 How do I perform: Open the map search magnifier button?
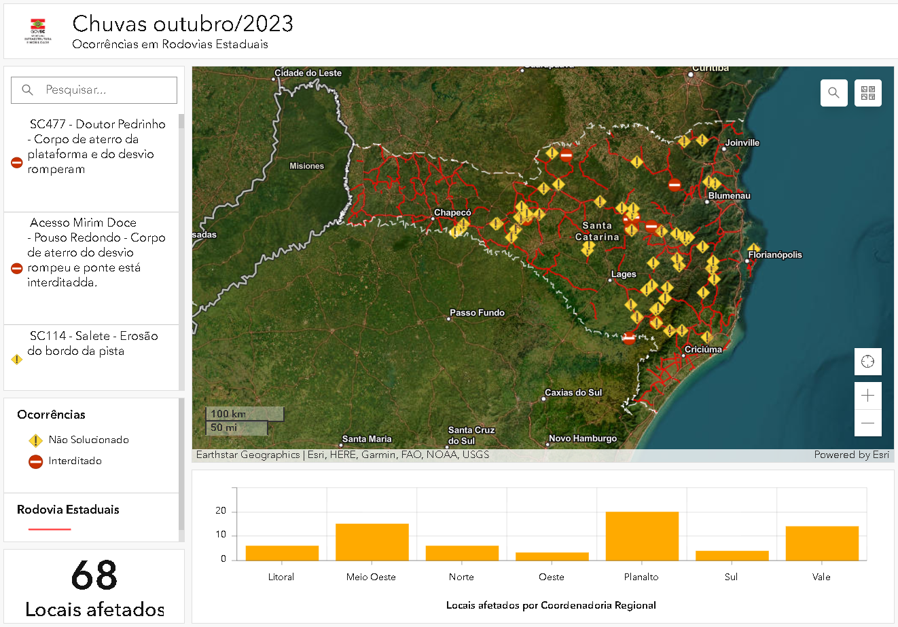(x=833, y=93)
